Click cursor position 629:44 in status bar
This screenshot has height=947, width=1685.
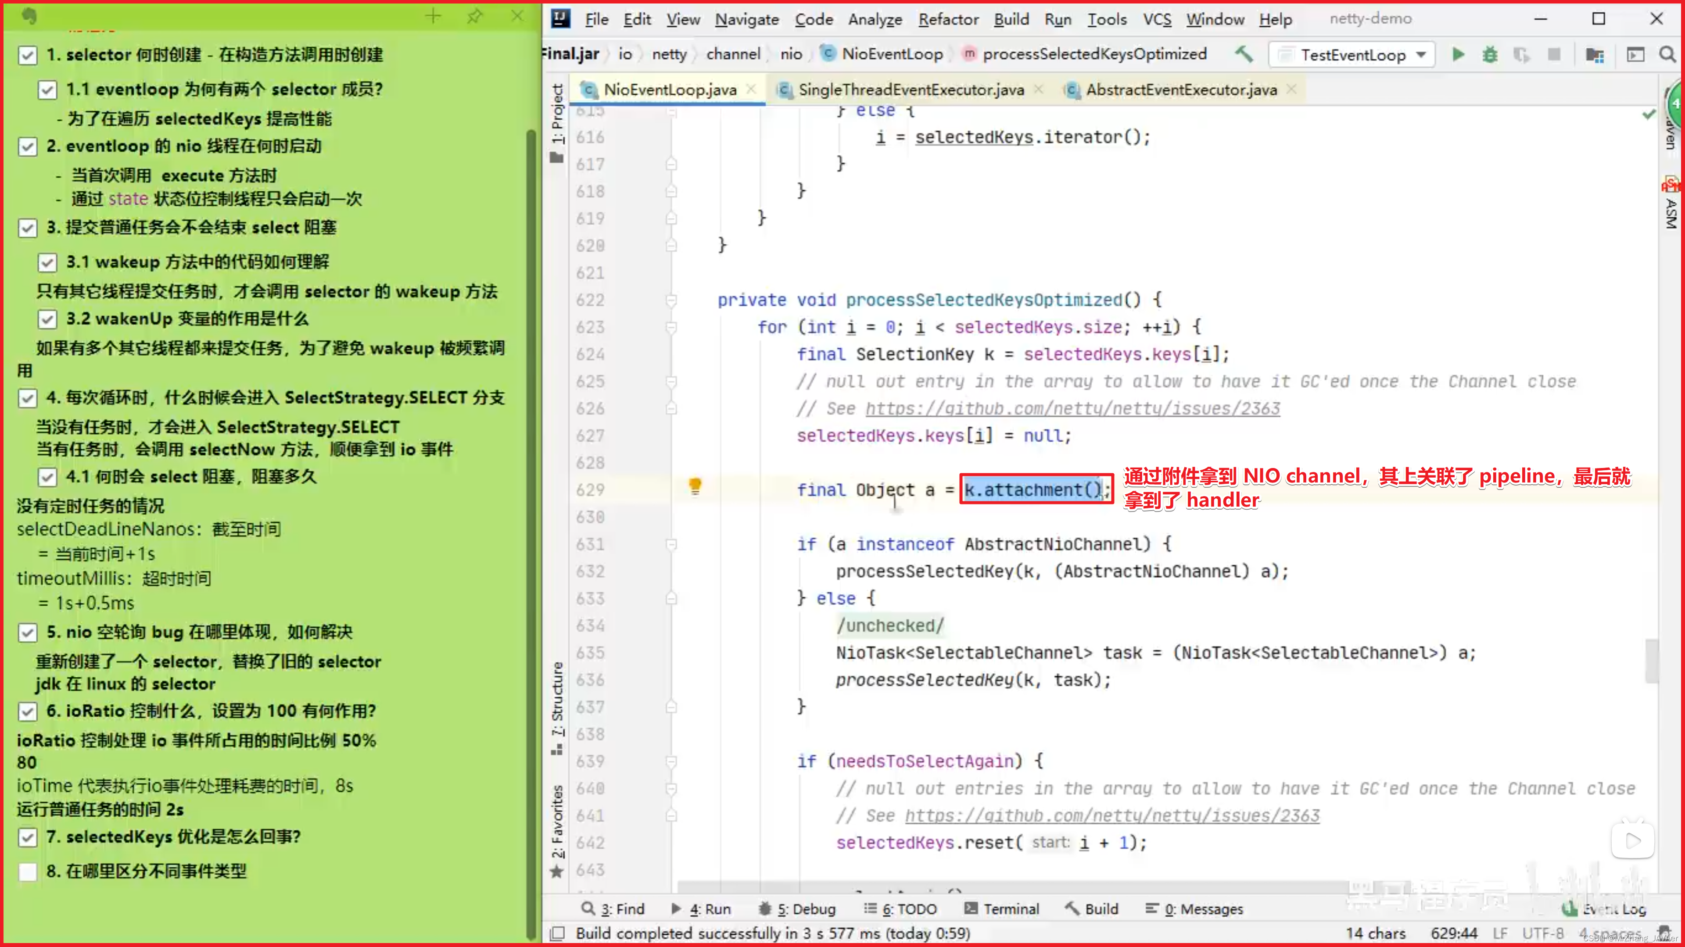click(1453, 933)
